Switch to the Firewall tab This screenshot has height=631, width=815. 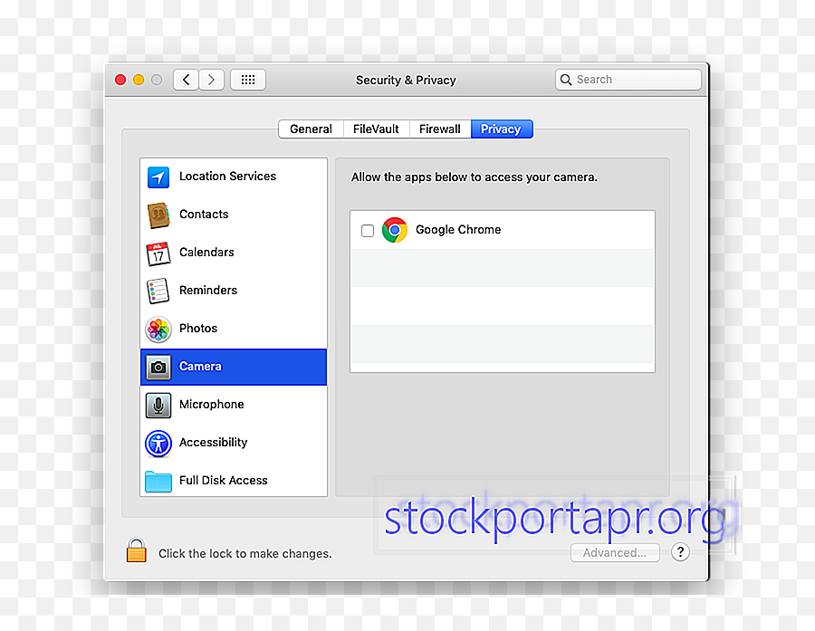click(439, 129)
